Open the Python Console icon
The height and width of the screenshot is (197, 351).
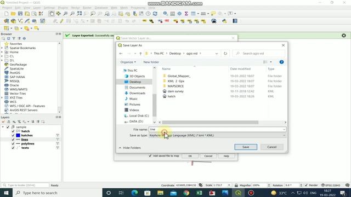click(x=224, y=21)
